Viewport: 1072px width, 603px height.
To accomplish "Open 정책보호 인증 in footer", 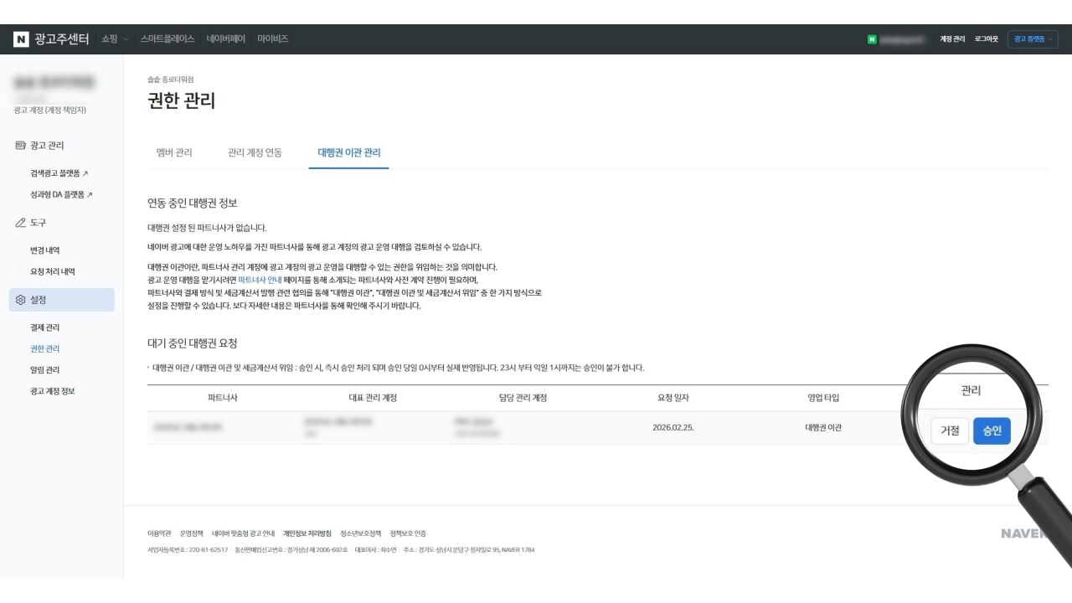I will point(408,533).
